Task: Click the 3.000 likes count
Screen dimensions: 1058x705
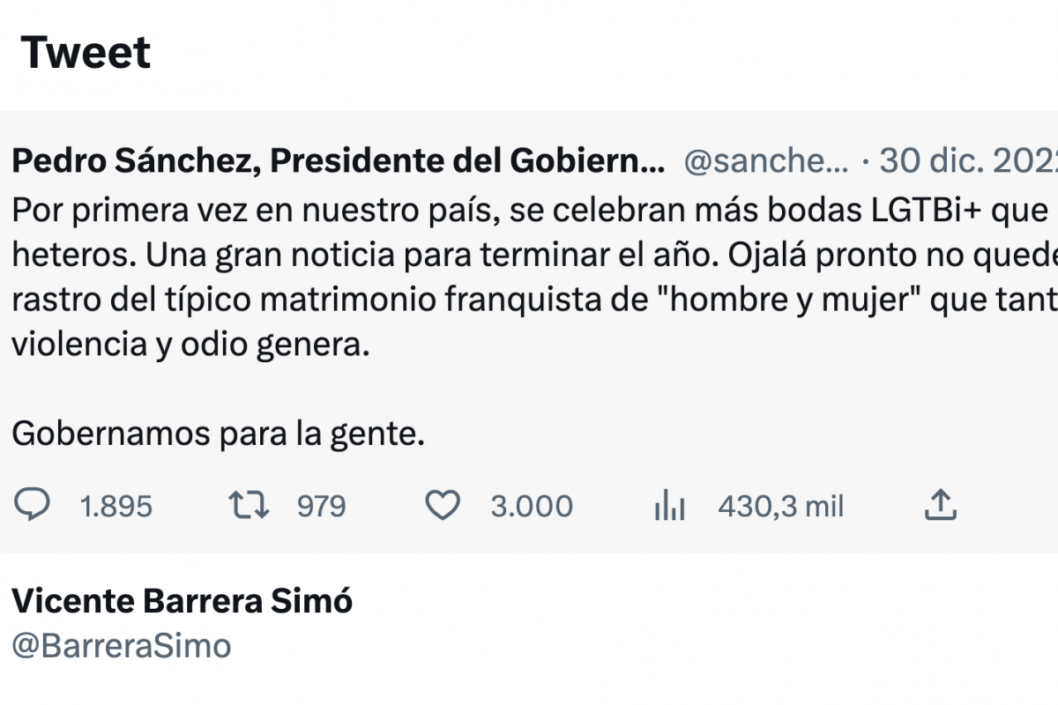Action: (532, 507)
